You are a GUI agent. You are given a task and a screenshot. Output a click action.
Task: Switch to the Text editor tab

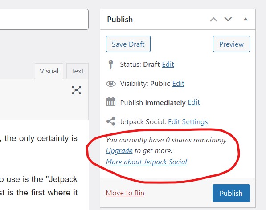[x=78, y=71]
